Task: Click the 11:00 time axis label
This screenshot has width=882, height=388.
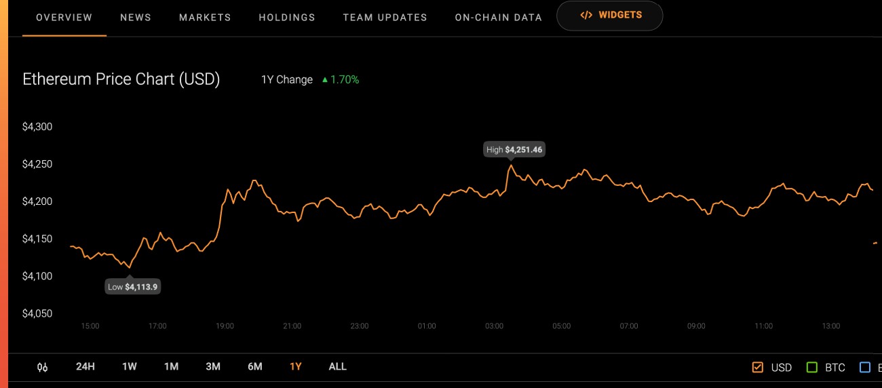Action: click(x=763, y=326)
